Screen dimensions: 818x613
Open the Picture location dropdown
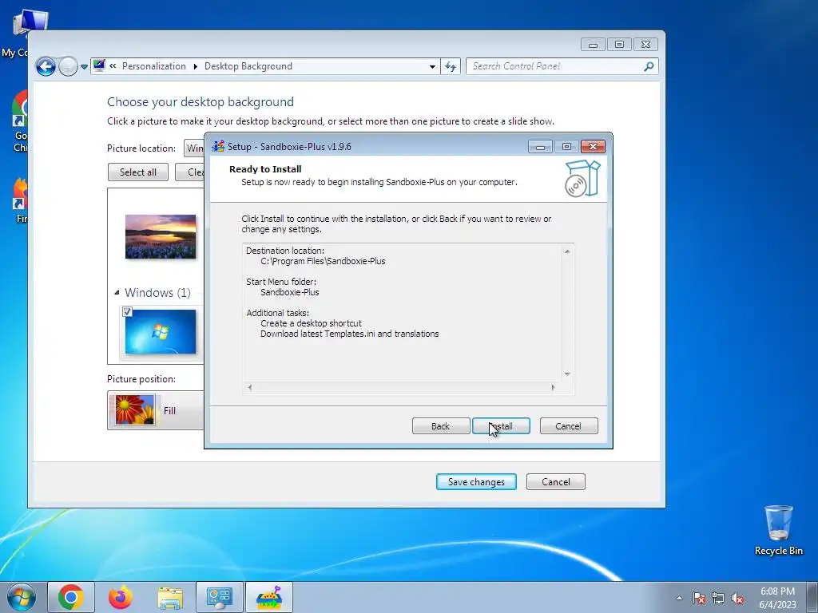point(194,148)
